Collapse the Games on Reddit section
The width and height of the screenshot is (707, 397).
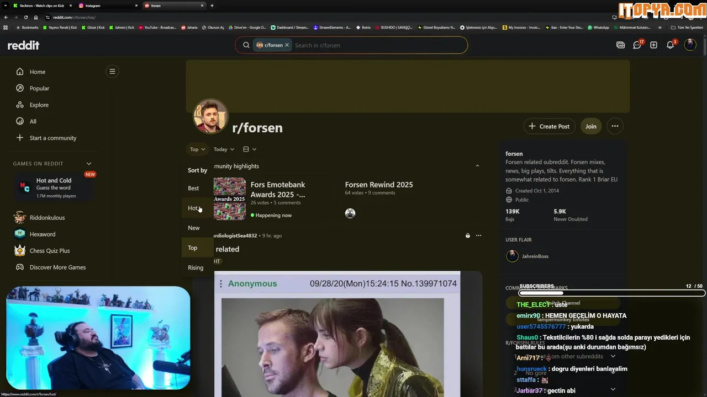pos(89,164)
